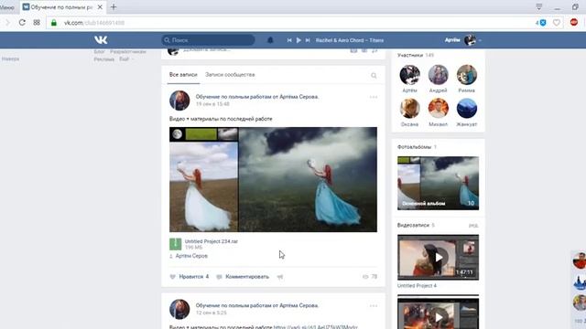Switch to Записи сообщества tab
The height and width of the screenshot is (329, 586).
[230, 75]
